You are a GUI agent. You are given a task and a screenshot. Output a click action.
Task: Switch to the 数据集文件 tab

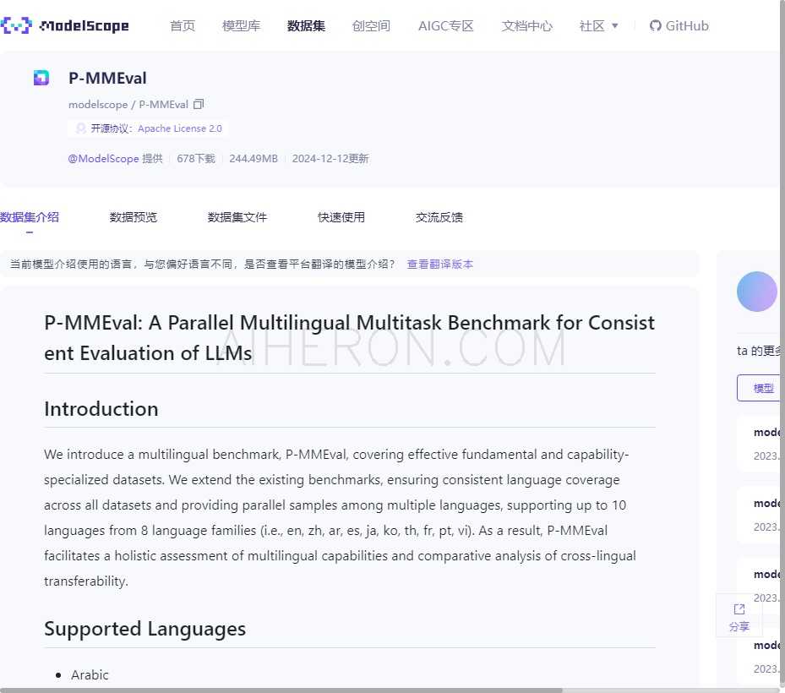(237, 217)
